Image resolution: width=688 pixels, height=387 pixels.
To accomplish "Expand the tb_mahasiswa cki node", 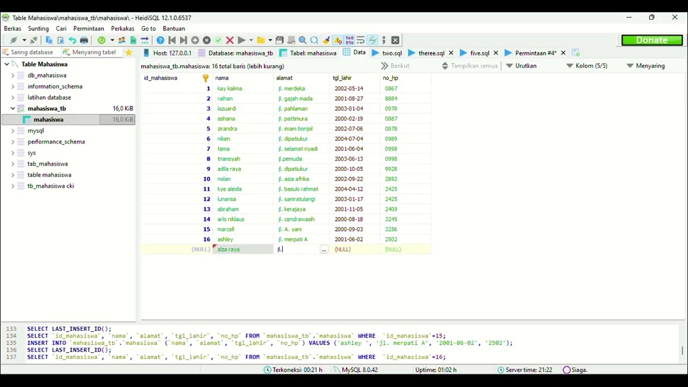I will 13,186.
